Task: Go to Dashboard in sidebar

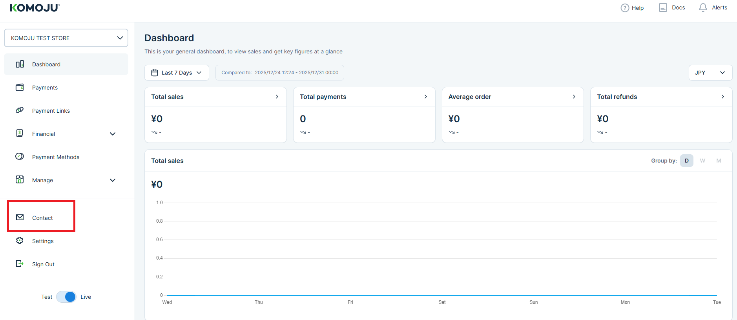Action: (x=66, y=64)
